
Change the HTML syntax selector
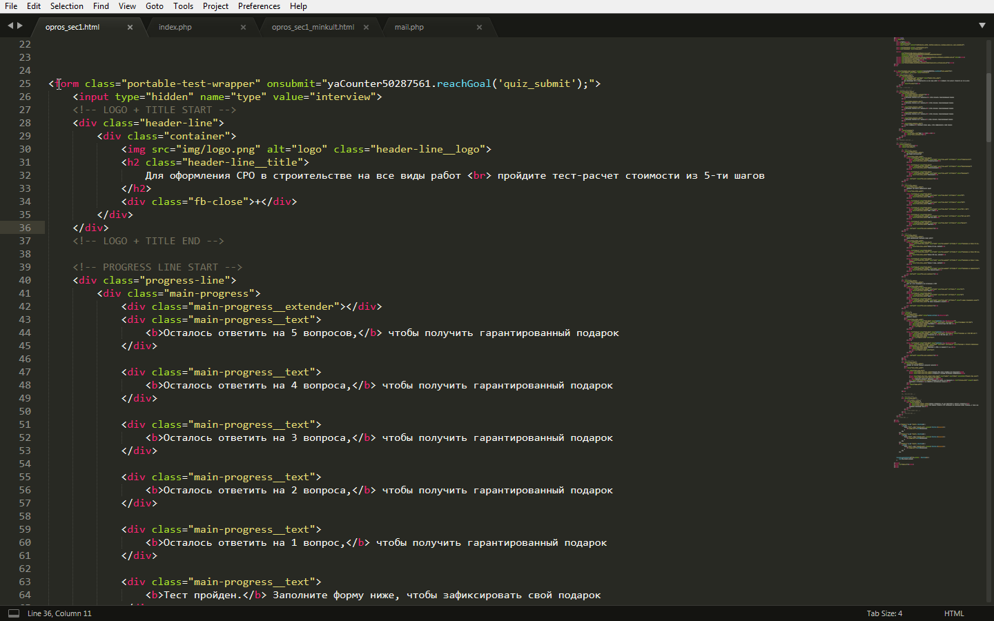tap(954, 613)
